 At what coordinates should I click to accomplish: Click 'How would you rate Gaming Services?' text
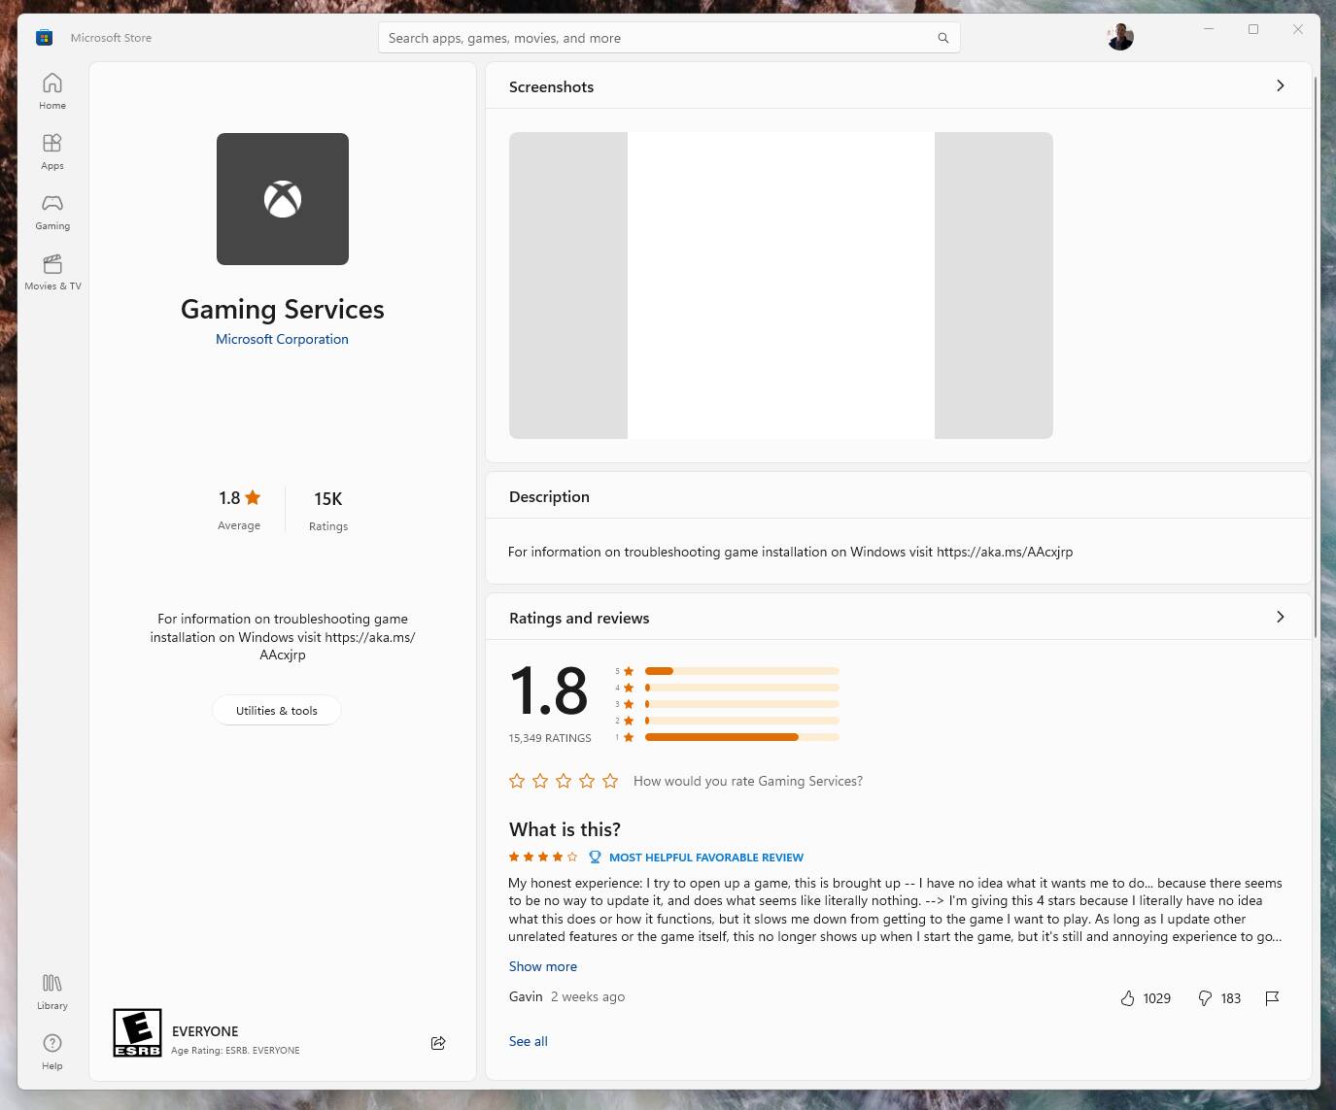[748, 781]
